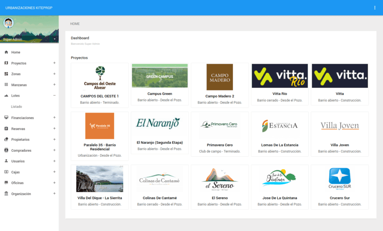Click the Crucero SUR star logo

tap(340, 179)
